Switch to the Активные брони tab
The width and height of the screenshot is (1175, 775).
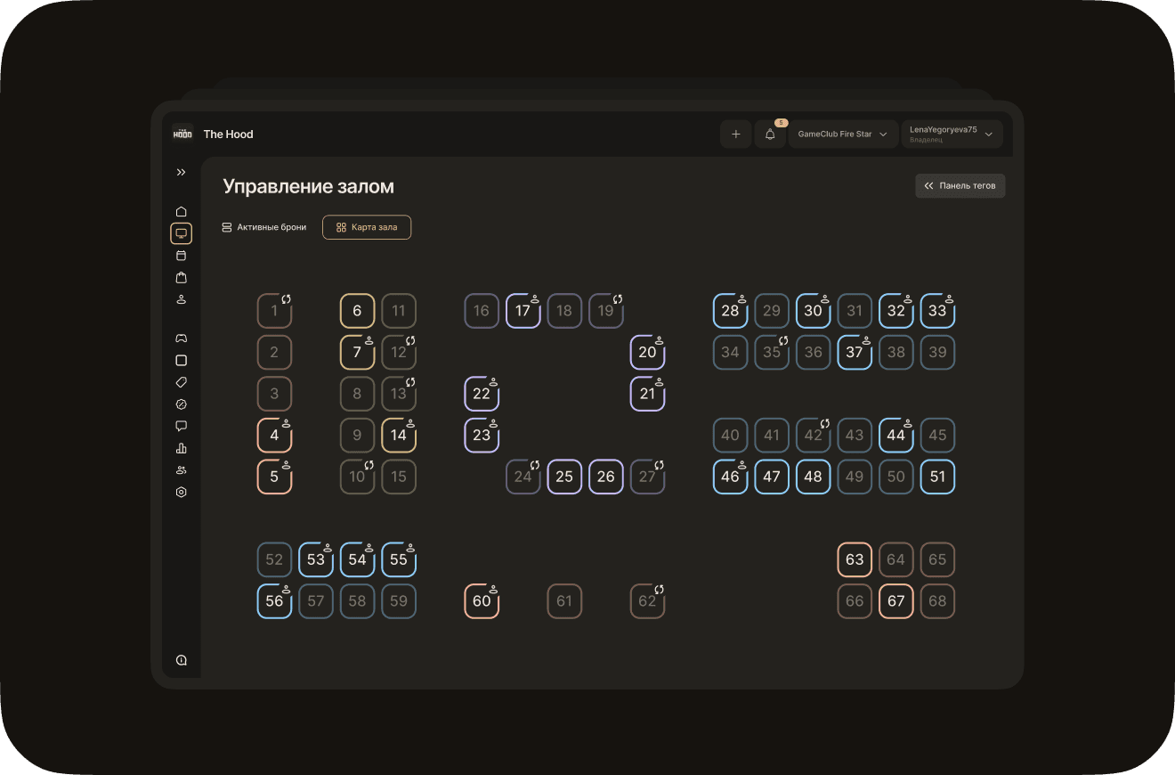pyautogui.click(x=264, y=227)
